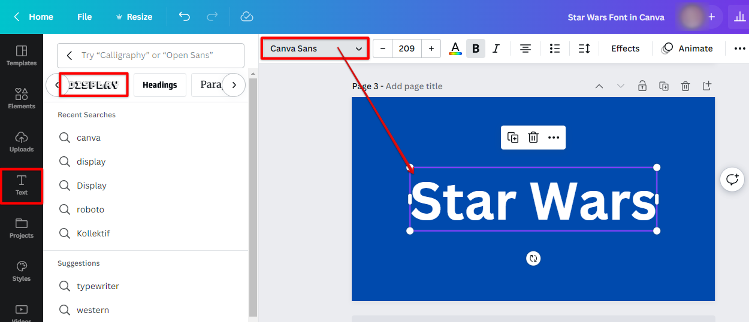Image resolution: width=749 pixels, height=322 pixels.
Task: Lock the page with padlock icon
Action: click(642, 86)
